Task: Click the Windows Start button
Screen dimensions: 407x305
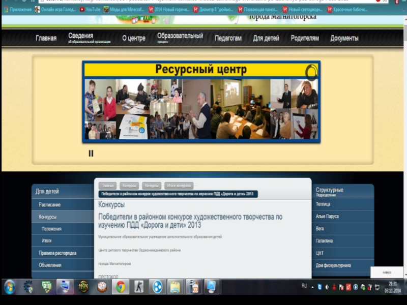Action: [10, 287]
